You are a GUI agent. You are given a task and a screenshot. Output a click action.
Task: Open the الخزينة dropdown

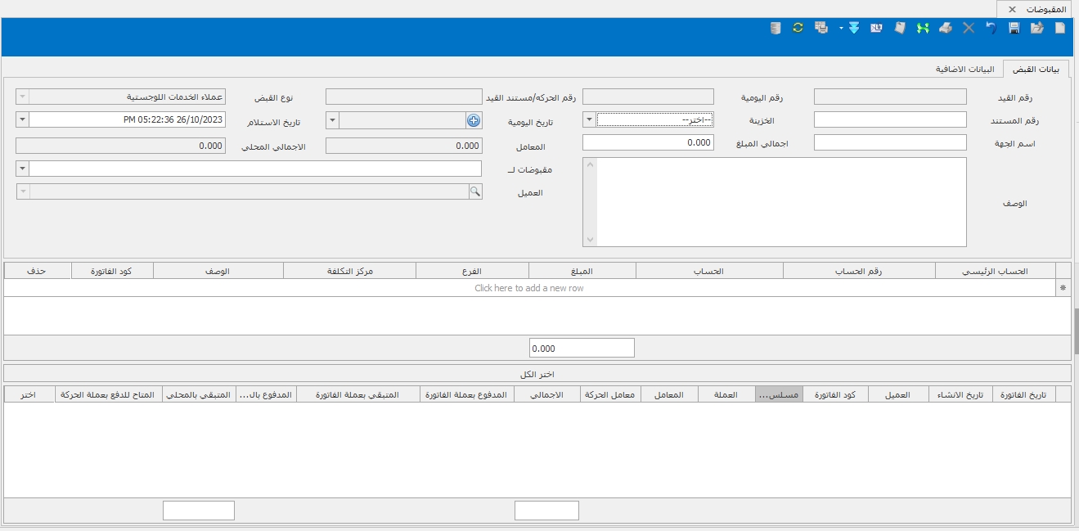coord(590,119)
